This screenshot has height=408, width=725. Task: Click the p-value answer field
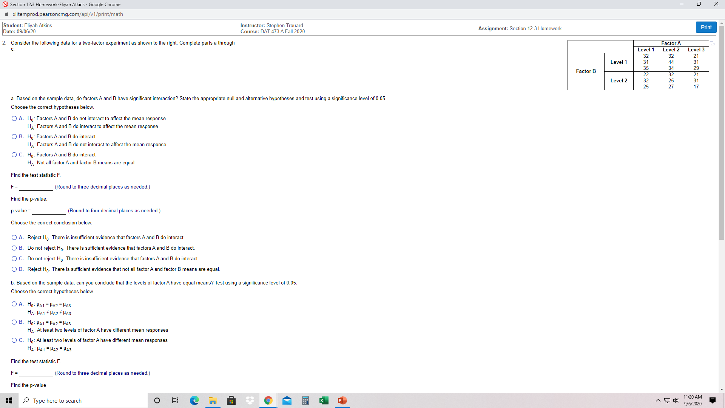[49, 211]
